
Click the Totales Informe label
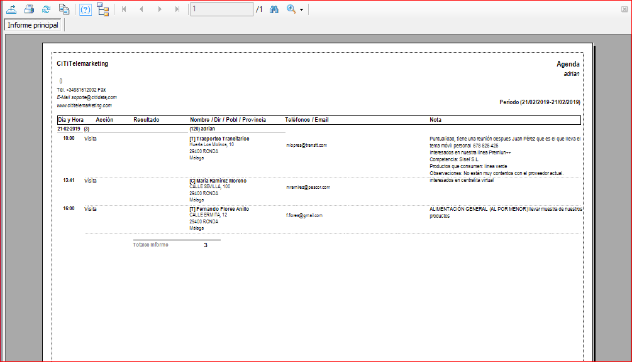coord(151,245)
